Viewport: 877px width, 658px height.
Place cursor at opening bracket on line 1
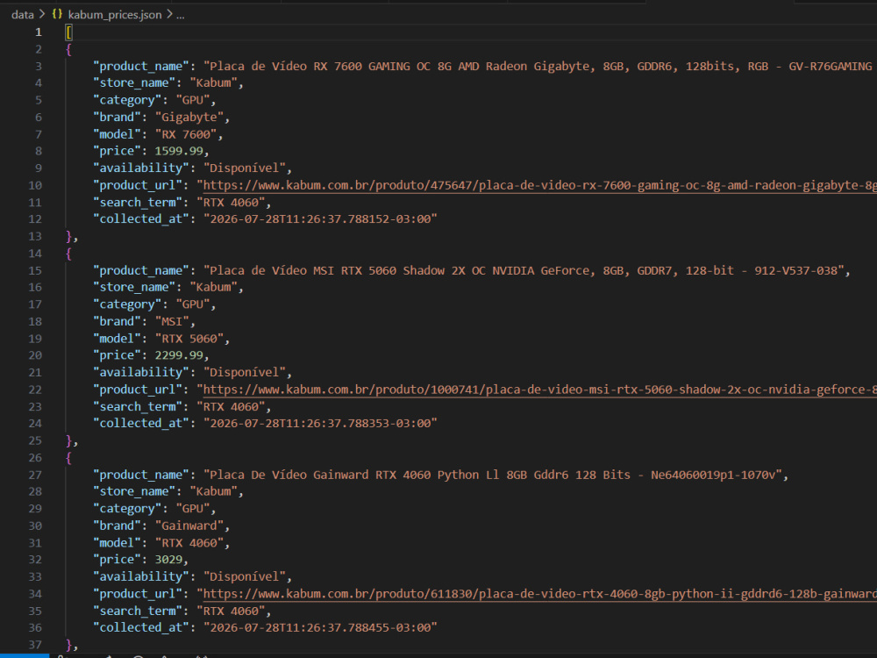(x=68, y=32)
